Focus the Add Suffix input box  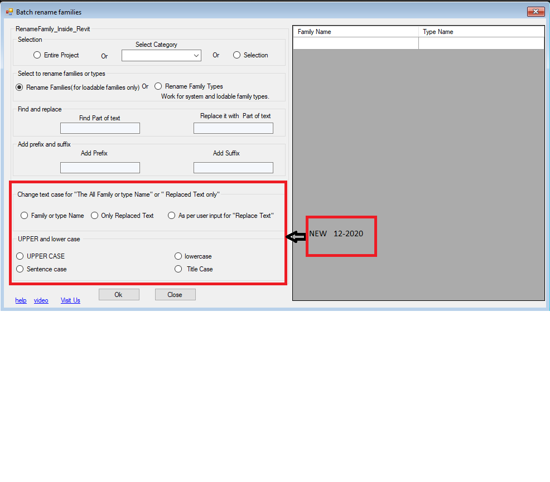[x=233, y=167]
